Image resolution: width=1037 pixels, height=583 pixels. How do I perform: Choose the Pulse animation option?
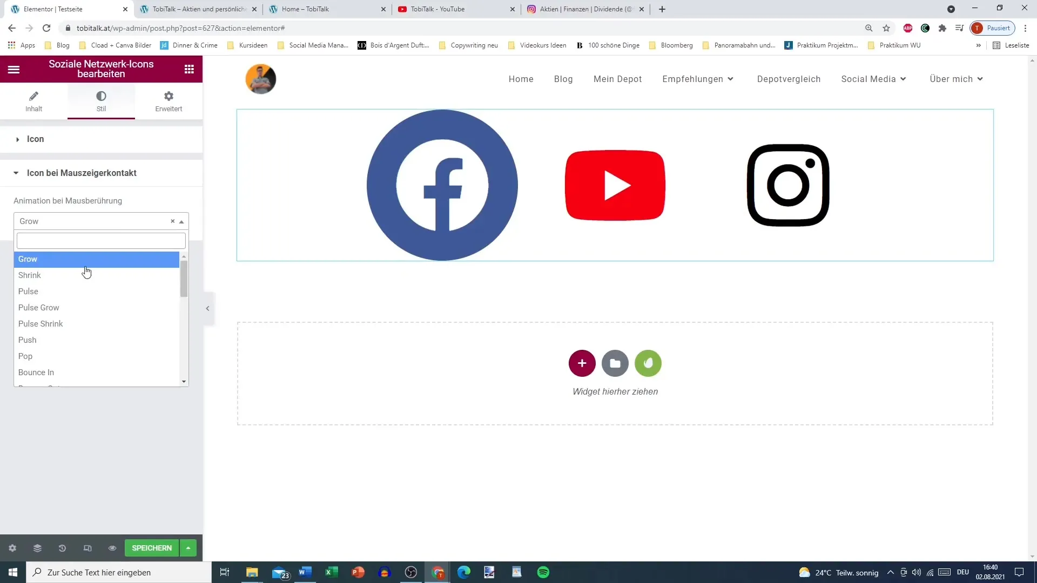(x=97, y=291)
